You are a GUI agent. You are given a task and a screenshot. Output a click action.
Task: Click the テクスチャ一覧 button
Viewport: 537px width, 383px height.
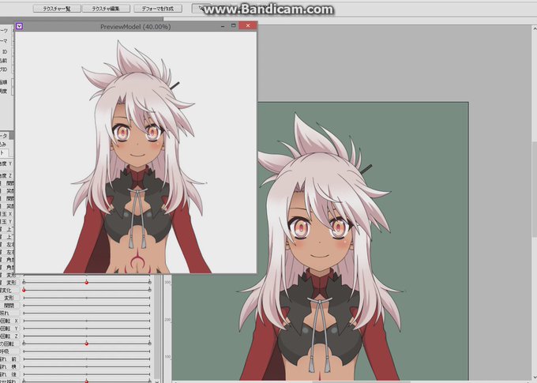pyautogui.click(x=57, y=9)
